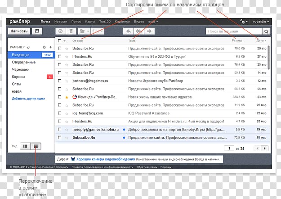Open the move-to-folder icon dropdown

(x=84, y=31)
